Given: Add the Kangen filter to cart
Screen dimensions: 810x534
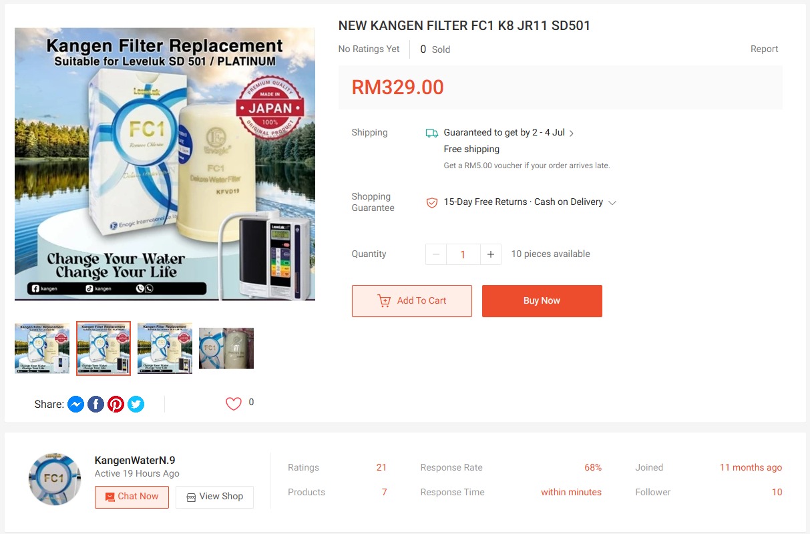Looking at the screenshot, I should [412, 301].
